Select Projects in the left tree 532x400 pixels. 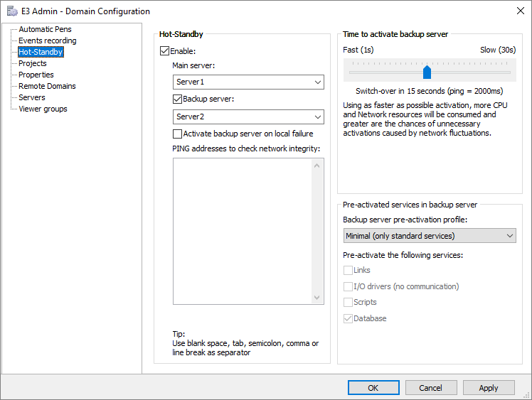33,63
